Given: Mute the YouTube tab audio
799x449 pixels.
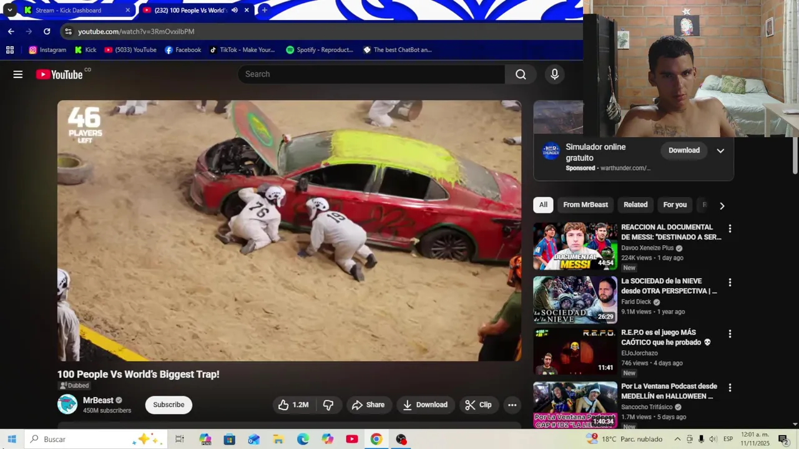Looking at the screenshot, I should (x=235, y=10).
